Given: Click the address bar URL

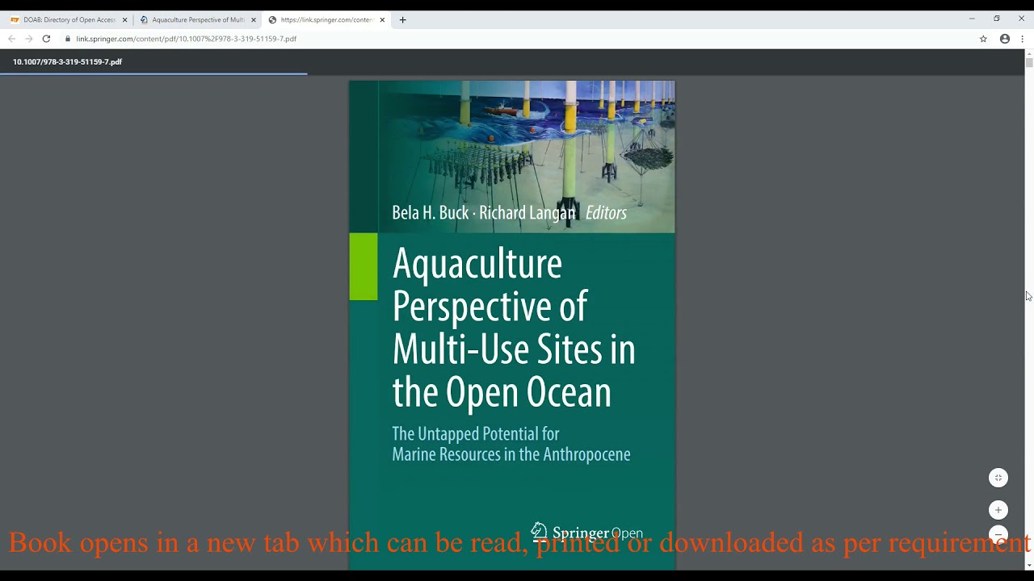Looking at the screenshot, I should point(186,39).
